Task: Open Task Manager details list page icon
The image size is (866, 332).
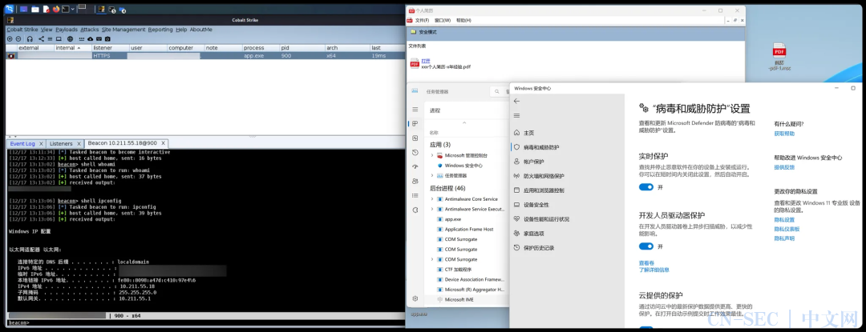Action: tap(415, 195)
